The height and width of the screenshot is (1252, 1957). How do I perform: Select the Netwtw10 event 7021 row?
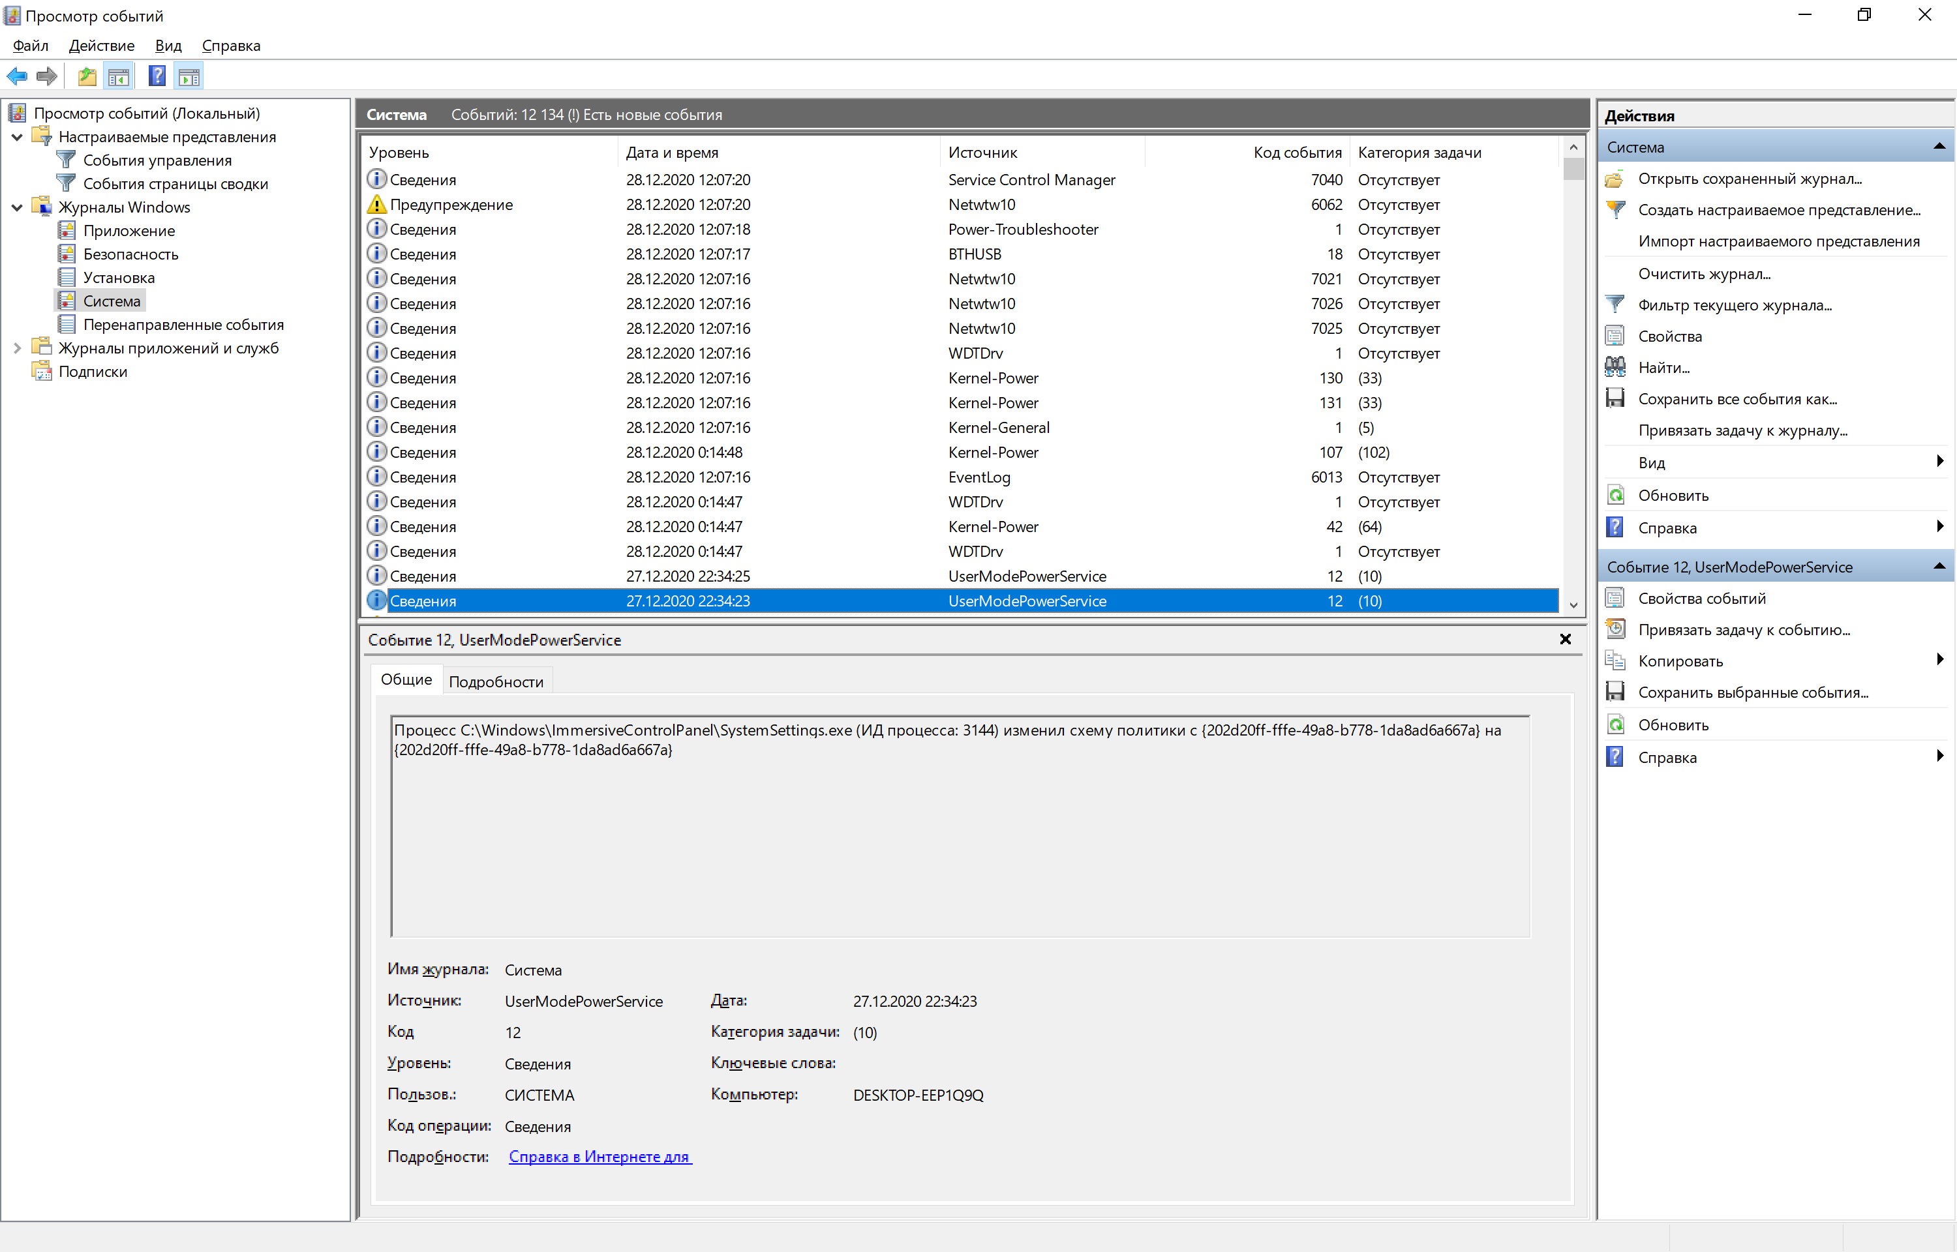point(960,279)
